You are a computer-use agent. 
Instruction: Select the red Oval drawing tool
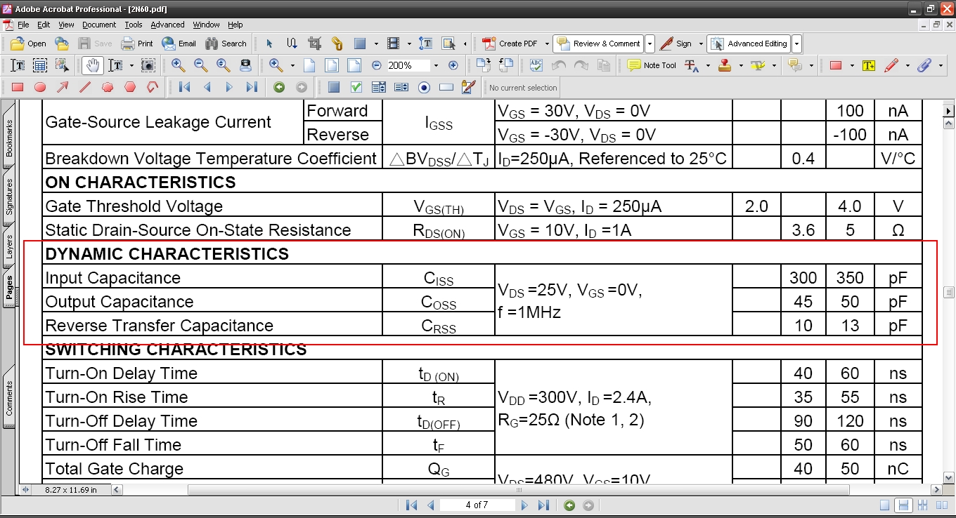[x=40, y=88]
